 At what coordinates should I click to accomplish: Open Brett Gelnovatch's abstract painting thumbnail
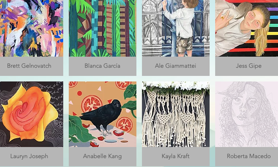point(31,28)
